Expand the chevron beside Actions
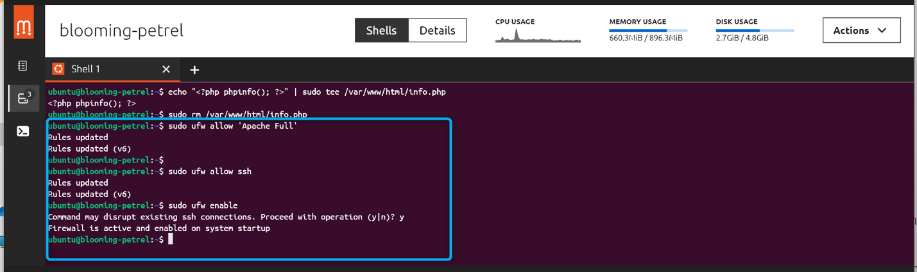This screenshot has width=917, height=272. coord(881,31)
